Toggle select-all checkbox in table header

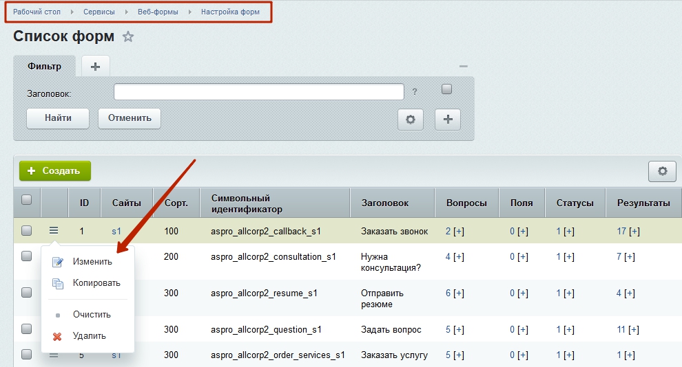(27, 199)
